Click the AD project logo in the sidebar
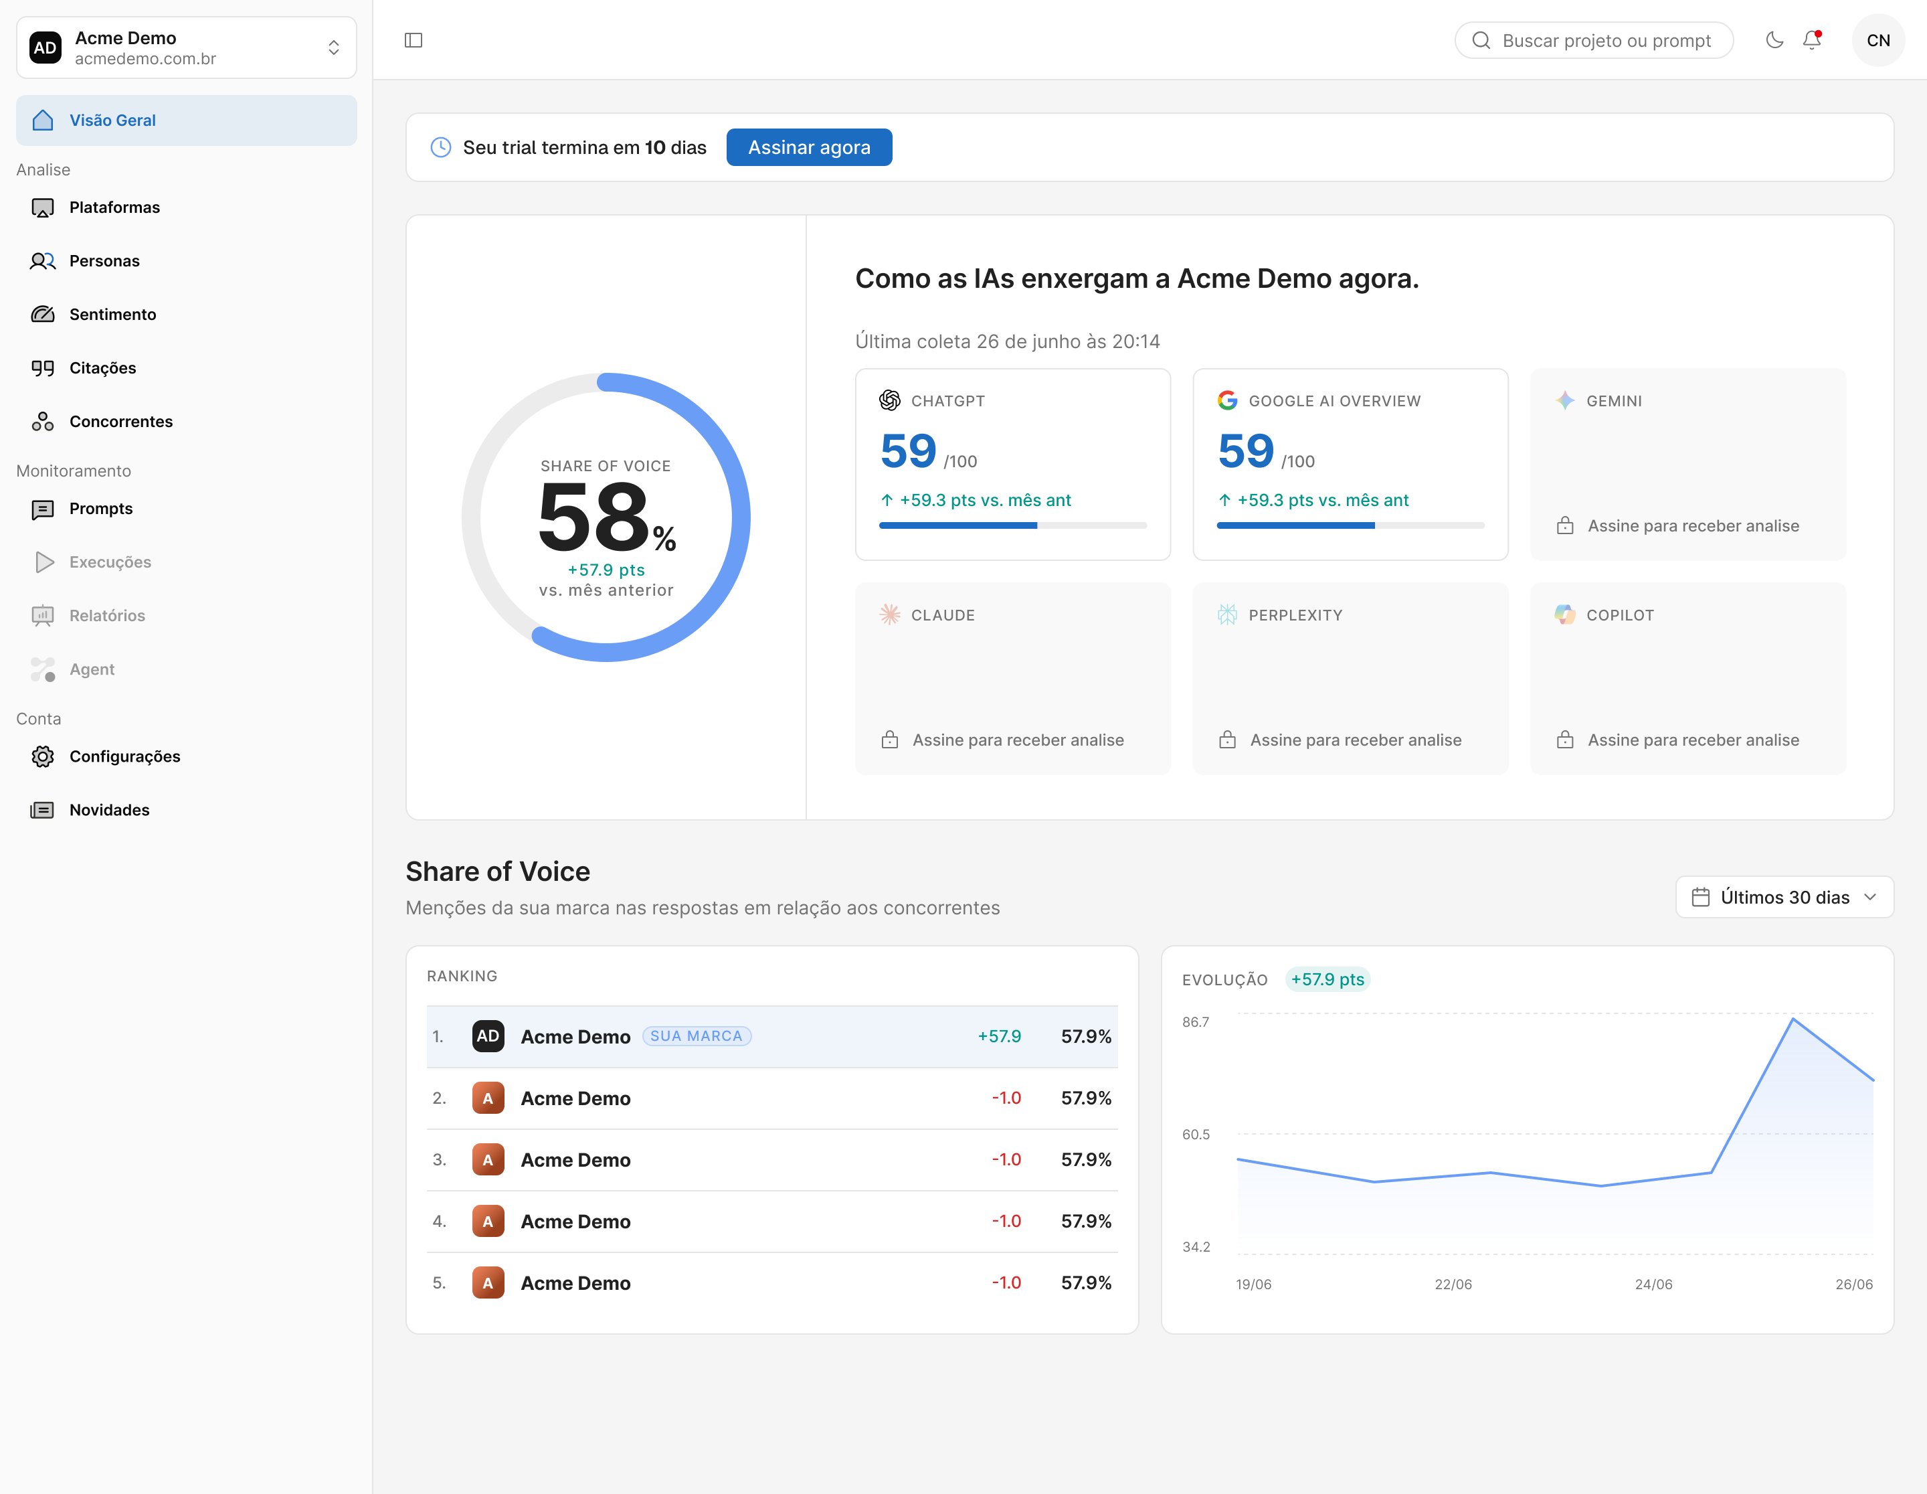Image resolution: width=1927 pixels, height=1494 pixels. click(x=46, y=48)
